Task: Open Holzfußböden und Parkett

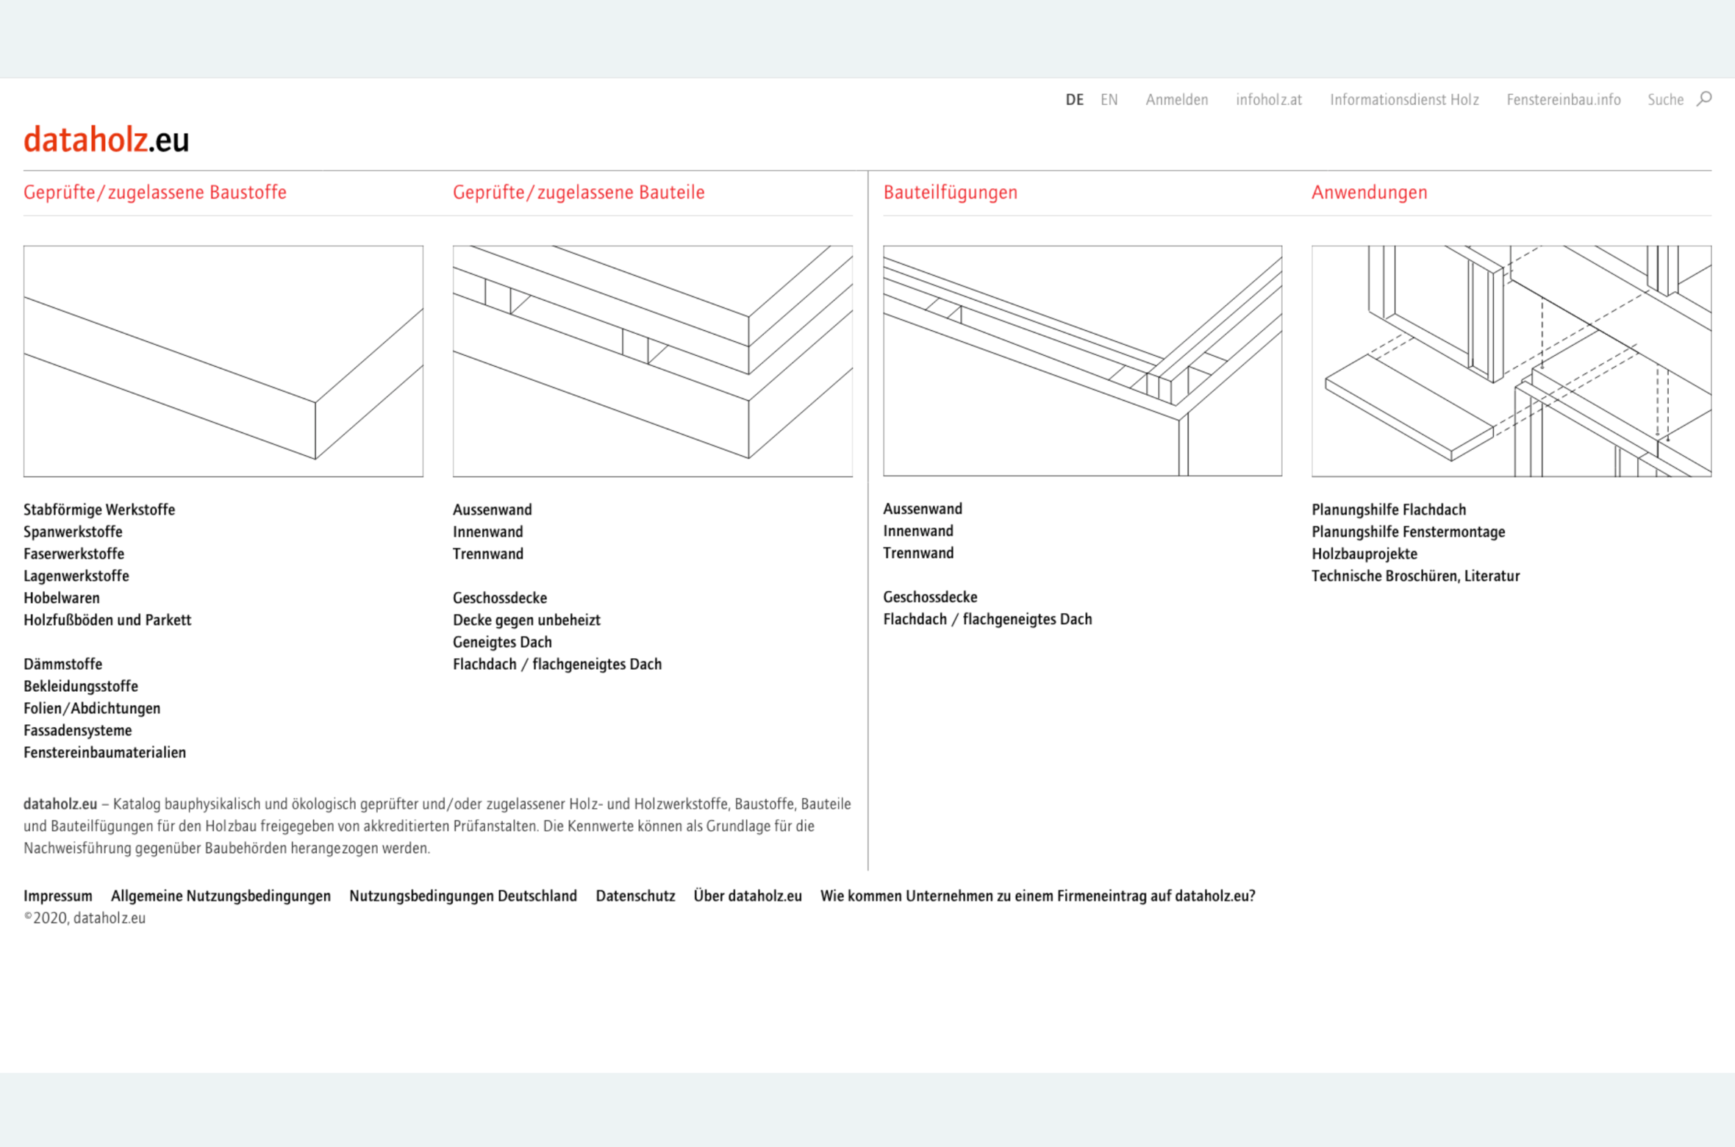Action: point(107,620)
